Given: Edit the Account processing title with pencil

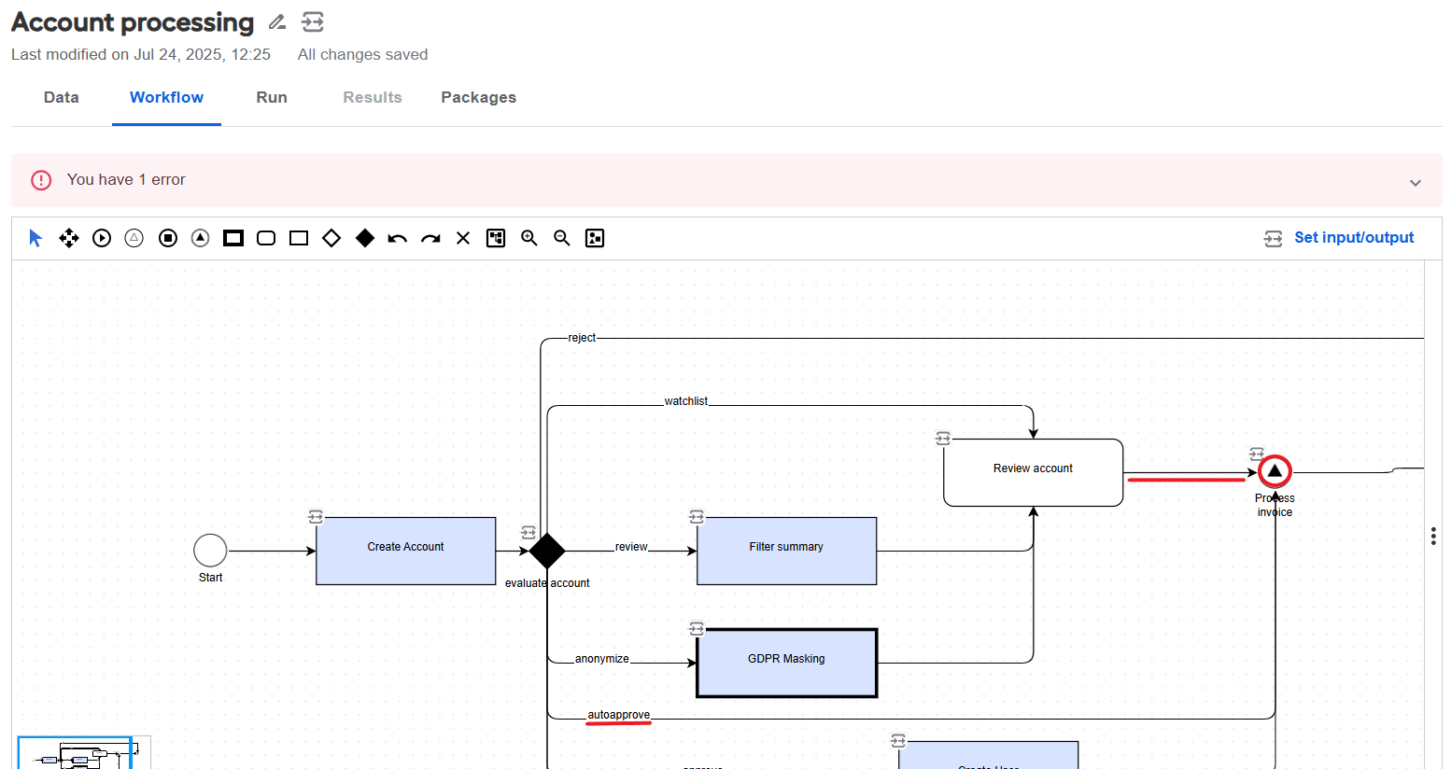Looking at the screenshot, I should click(277, 21).
